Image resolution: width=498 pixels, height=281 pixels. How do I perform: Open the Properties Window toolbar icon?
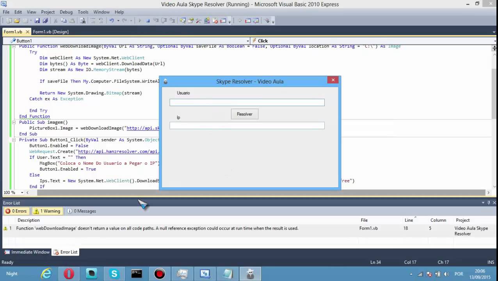[x=190, y=21]
